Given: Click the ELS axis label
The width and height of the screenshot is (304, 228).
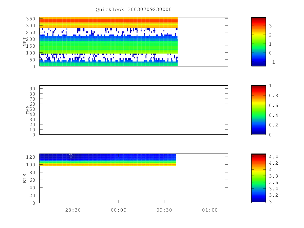Looking at the screenshot, I should pyautogui.click(x=25, y=178).
